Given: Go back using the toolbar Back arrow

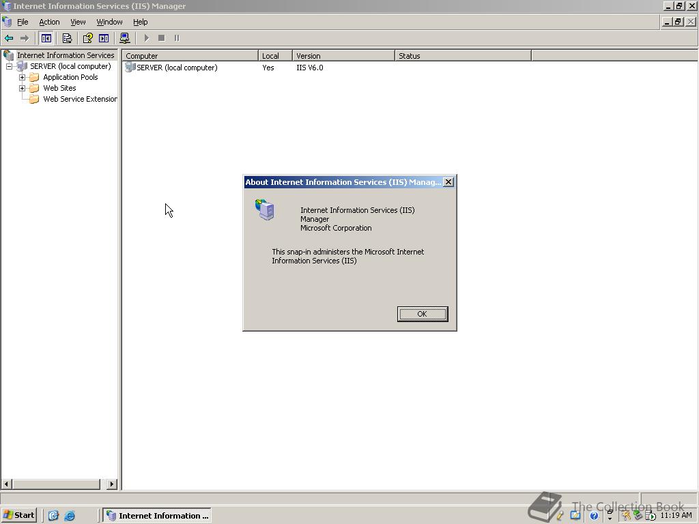Looking at the screenshot, I should tap(9, 38).
